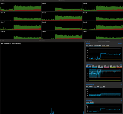The width and height of the screenshot is (123, 114).
Task: Click the Core 1 usage graph
Action: click(x=21, y=7)
